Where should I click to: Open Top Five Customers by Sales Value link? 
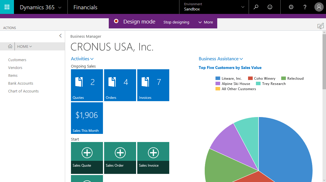(230, 68)
